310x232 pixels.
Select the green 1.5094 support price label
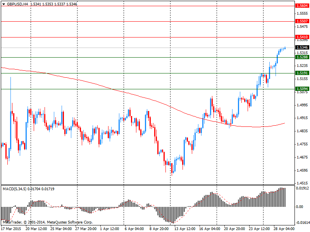(x=302, y=89)
